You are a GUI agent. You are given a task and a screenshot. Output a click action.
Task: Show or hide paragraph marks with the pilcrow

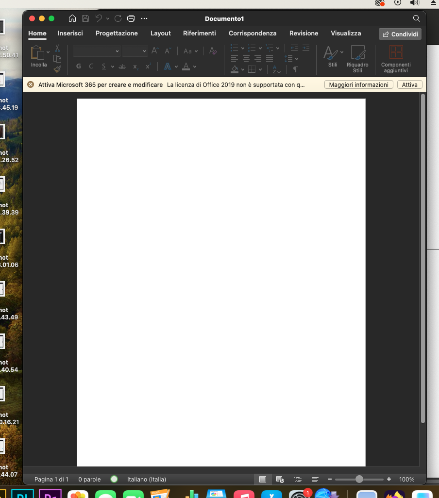(x=295, y=69)
